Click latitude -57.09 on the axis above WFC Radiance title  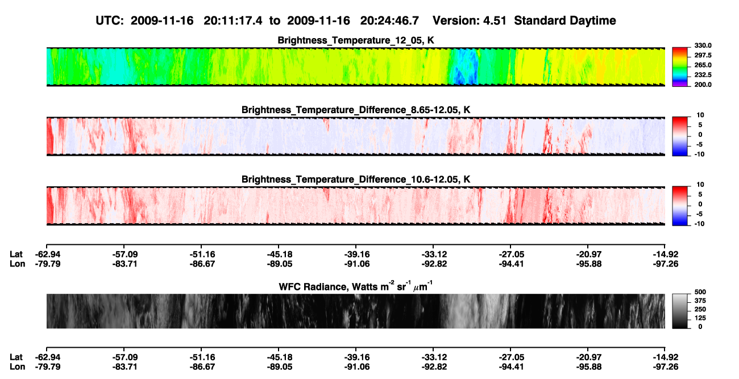click(x=124, y=254)
